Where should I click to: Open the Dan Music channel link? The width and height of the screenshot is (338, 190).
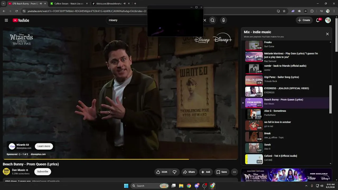18,170
